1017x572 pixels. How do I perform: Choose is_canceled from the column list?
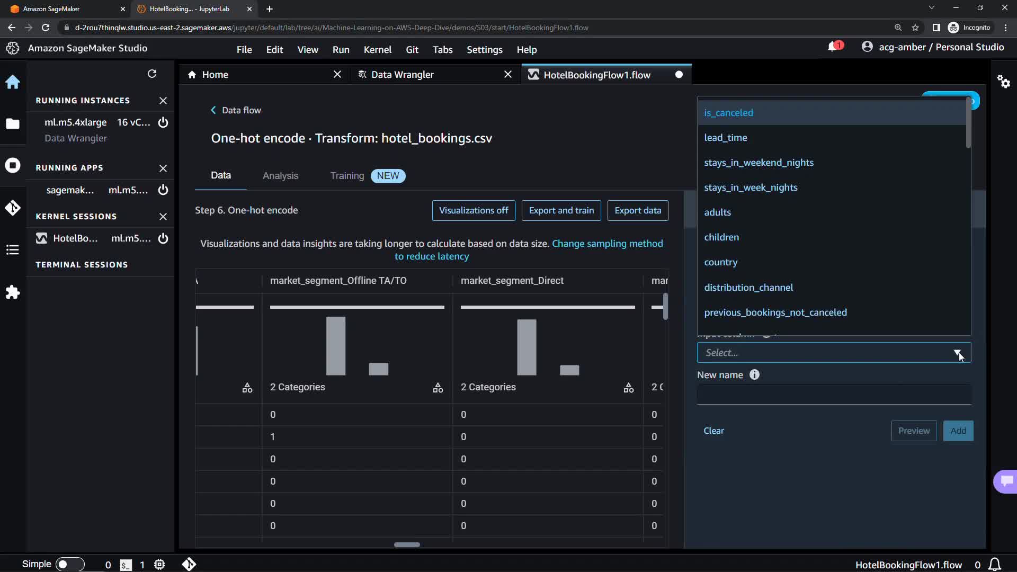pos(728,113)
